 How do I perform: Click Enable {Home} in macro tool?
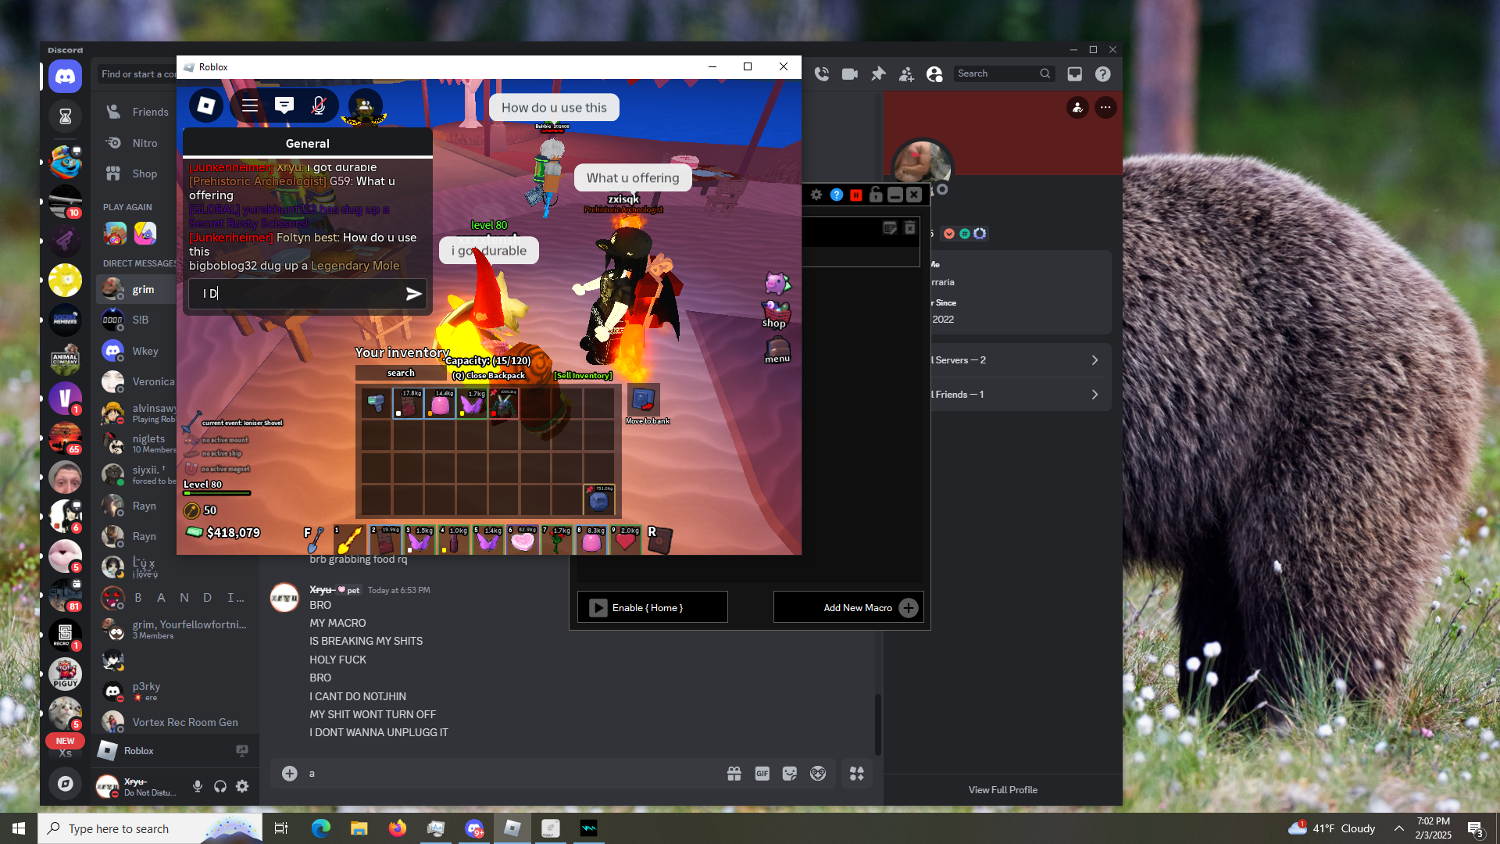pos(652,607)
